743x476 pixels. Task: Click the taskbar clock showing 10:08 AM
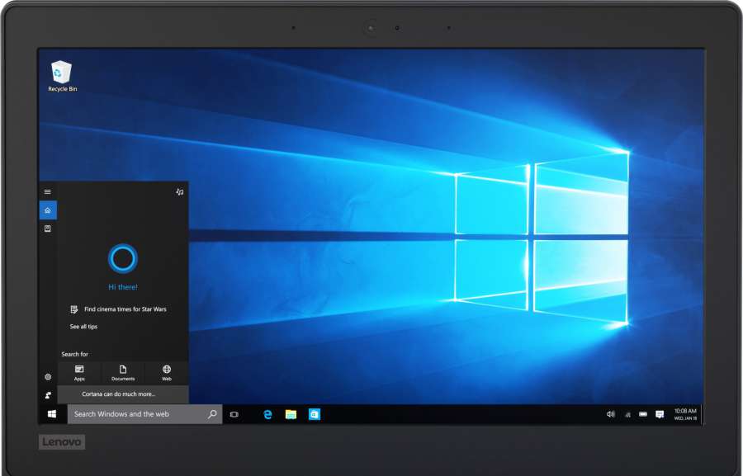tap(686, 414)
